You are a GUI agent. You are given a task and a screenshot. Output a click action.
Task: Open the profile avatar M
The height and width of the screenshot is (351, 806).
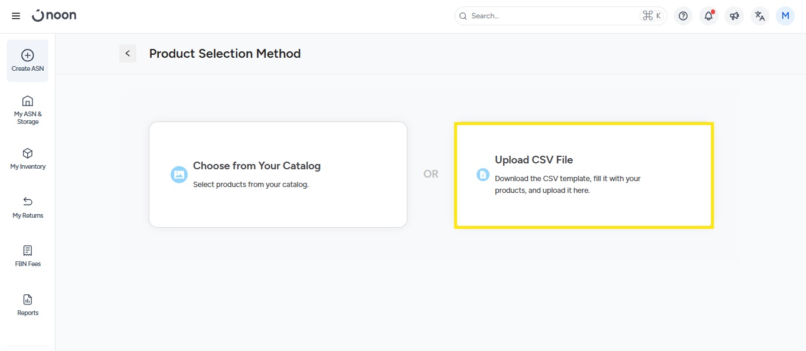click(x=785, y=16)
